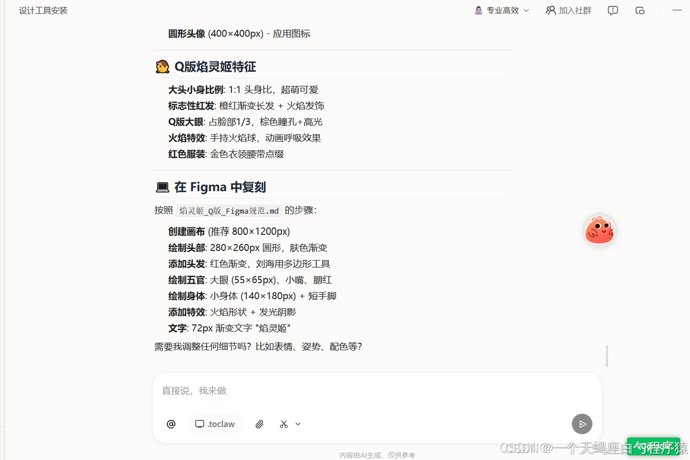Click the screen capture window icon top right
The height and width of the screenshot is (460, 690).
click(x=640, y=10)
